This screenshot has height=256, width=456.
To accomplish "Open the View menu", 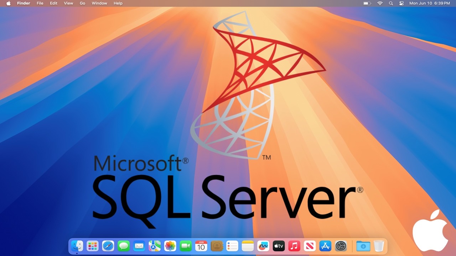I will click(68, 3).
